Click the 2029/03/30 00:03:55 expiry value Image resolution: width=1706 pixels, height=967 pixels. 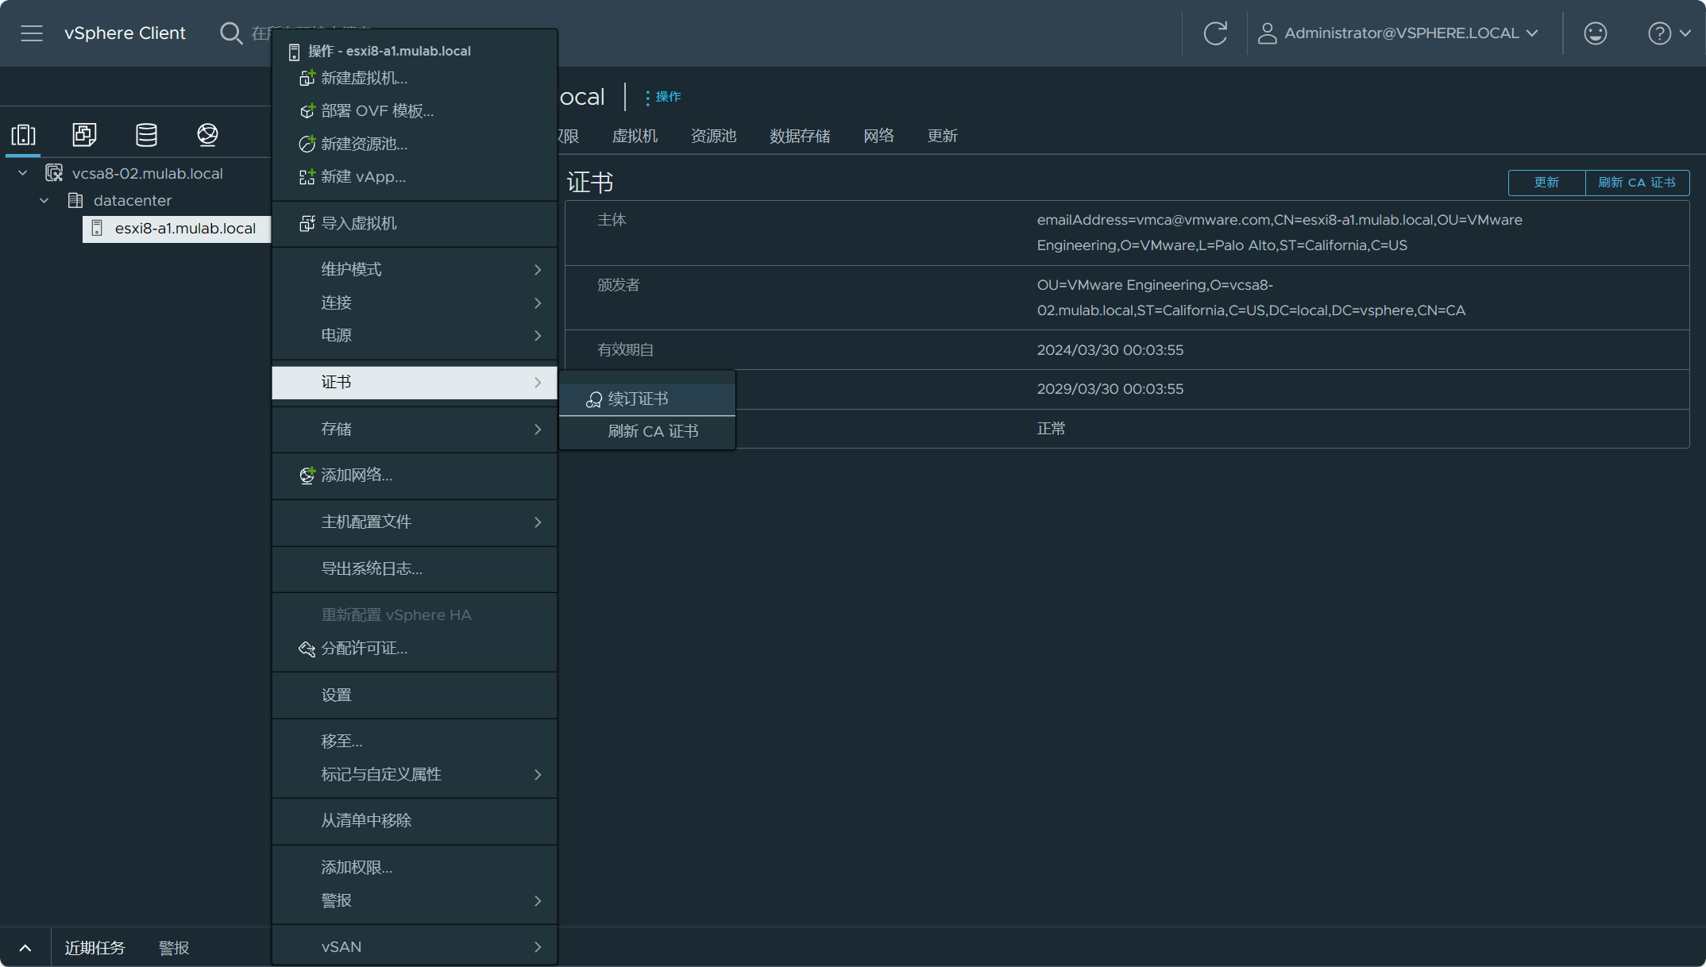[1110, 389]
